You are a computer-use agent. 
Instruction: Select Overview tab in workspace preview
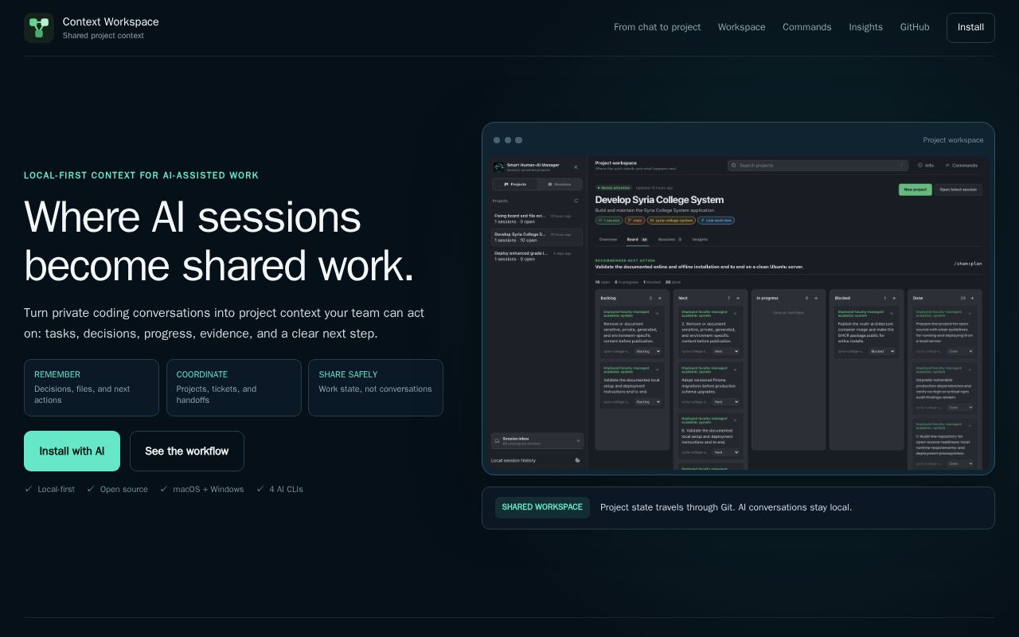point(608,240)
